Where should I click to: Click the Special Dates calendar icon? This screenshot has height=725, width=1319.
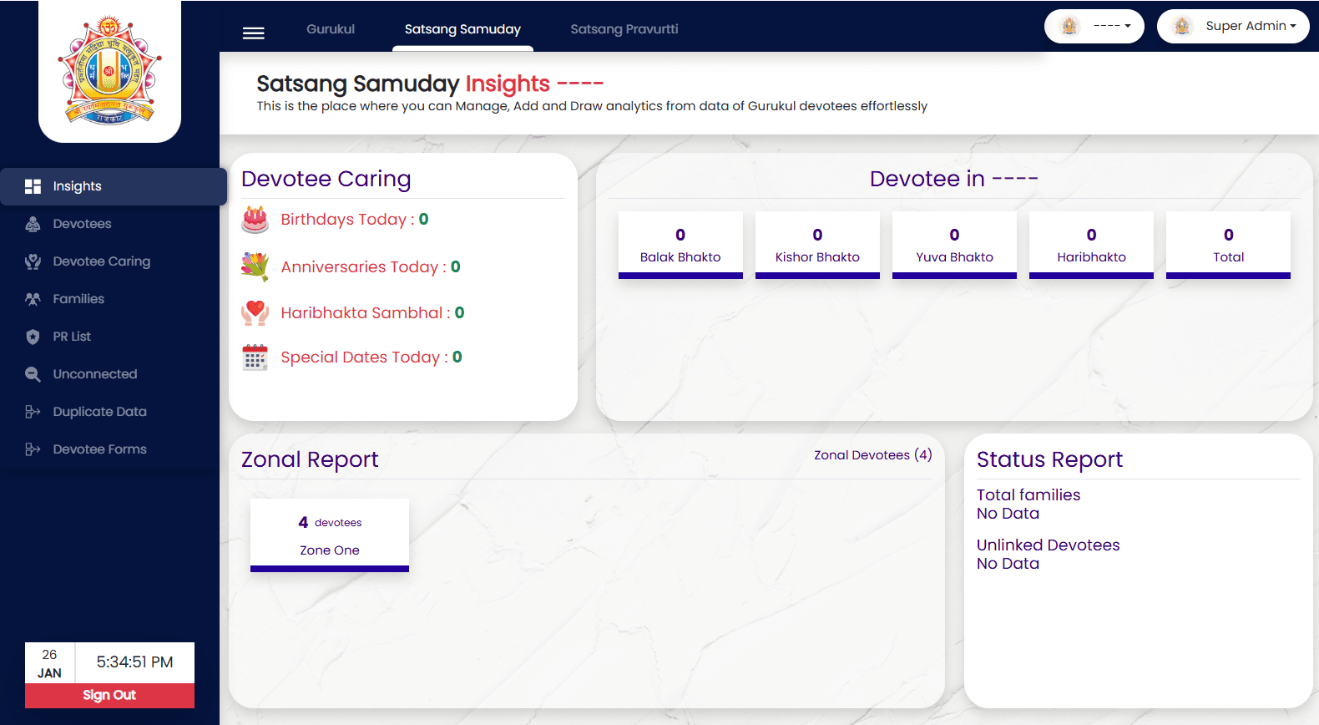255,357
